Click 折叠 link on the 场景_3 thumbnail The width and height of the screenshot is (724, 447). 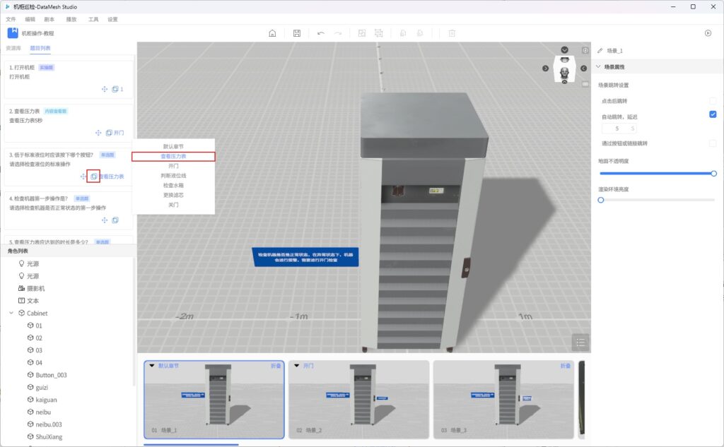coord(565,366)
